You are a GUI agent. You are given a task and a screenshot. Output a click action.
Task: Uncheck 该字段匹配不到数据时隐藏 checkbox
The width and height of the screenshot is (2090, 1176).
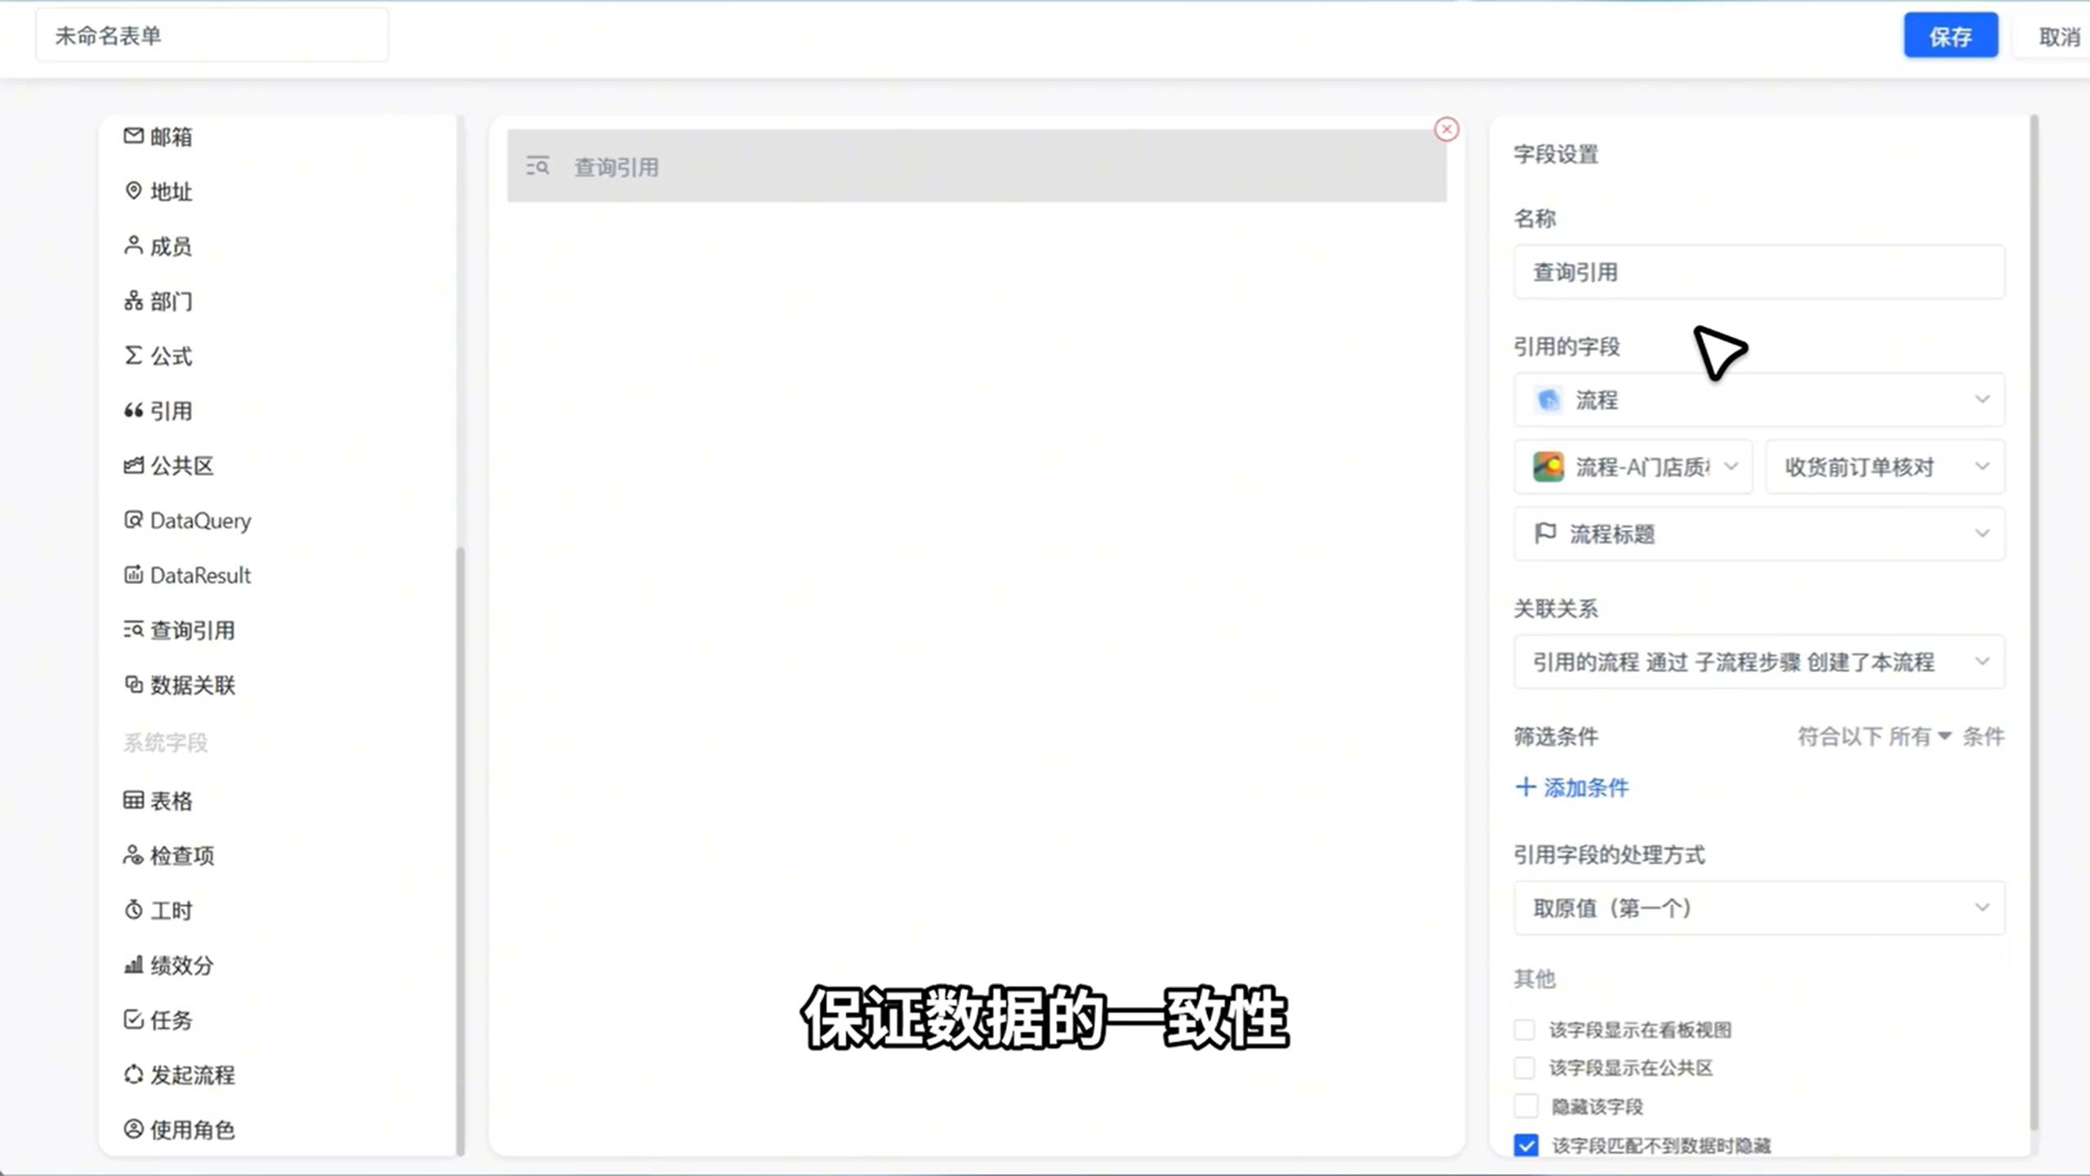pyautogui.click(x=1525, y=1145)
